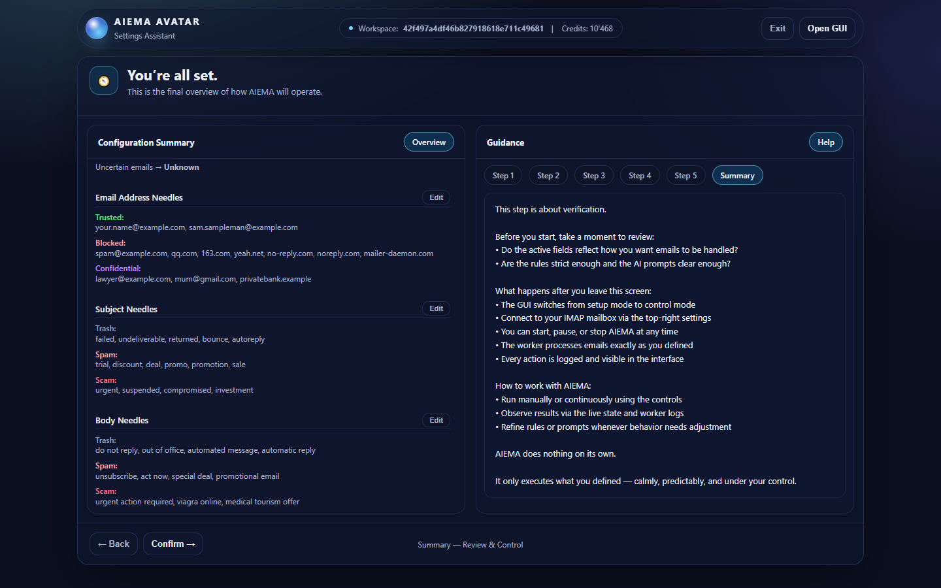The image size is (941, 588).
Task: Select the Summary guidance tab
Action: [x=737, y=176]
